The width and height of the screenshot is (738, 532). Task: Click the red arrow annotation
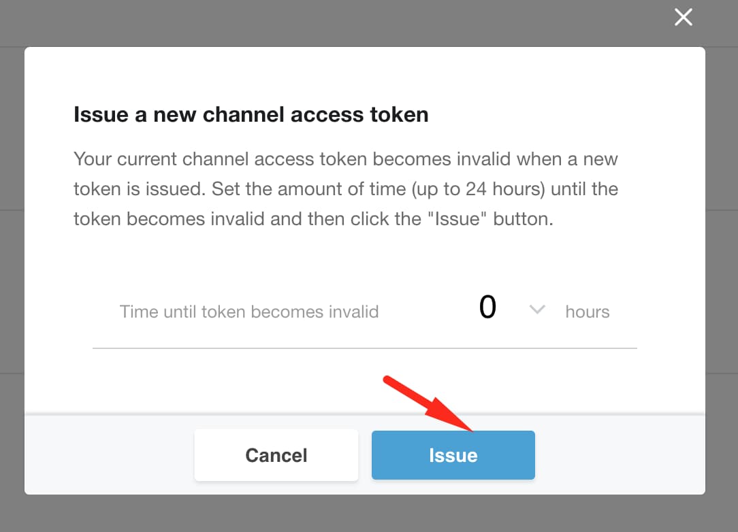(x=428, y=403)
